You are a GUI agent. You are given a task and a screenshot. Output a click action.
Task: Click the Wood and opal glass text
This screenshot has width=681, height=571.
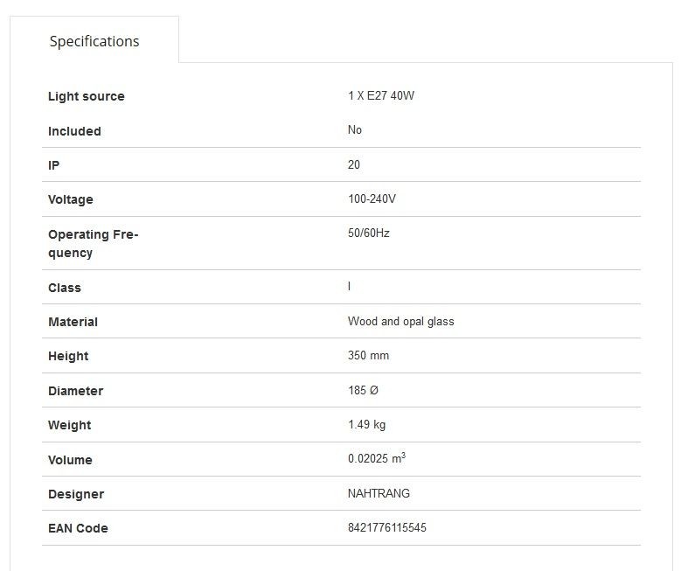[x=401, y=322]
